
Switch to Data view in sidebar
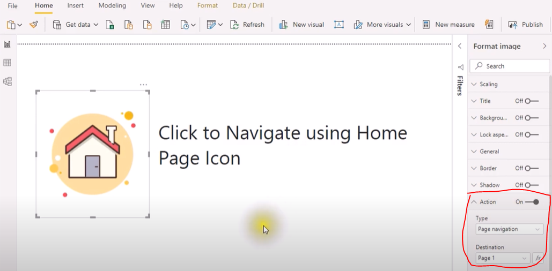[x=7, y=63]
